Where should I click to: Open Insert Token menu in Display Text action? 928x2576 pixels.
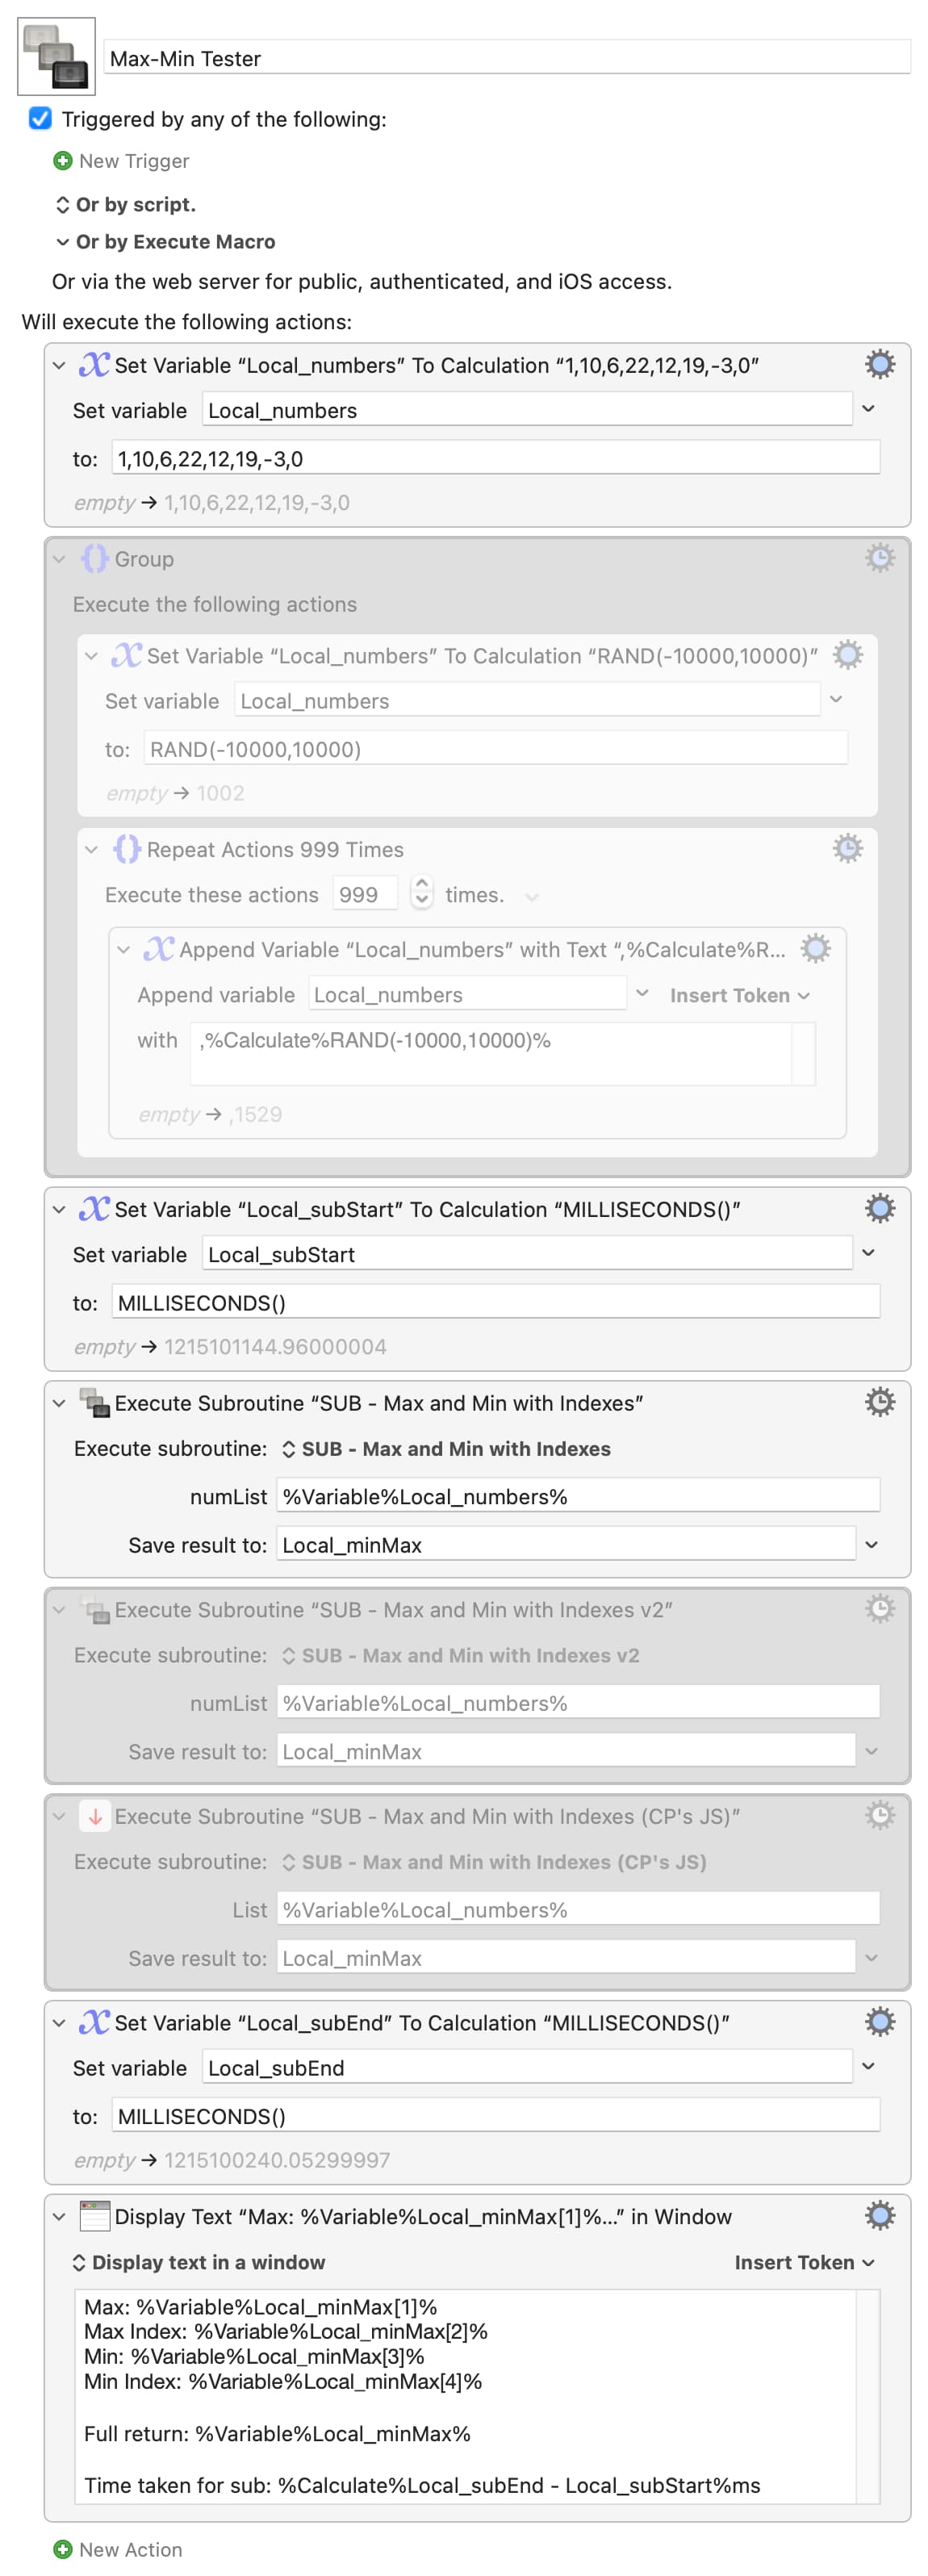click(804, 2262)
